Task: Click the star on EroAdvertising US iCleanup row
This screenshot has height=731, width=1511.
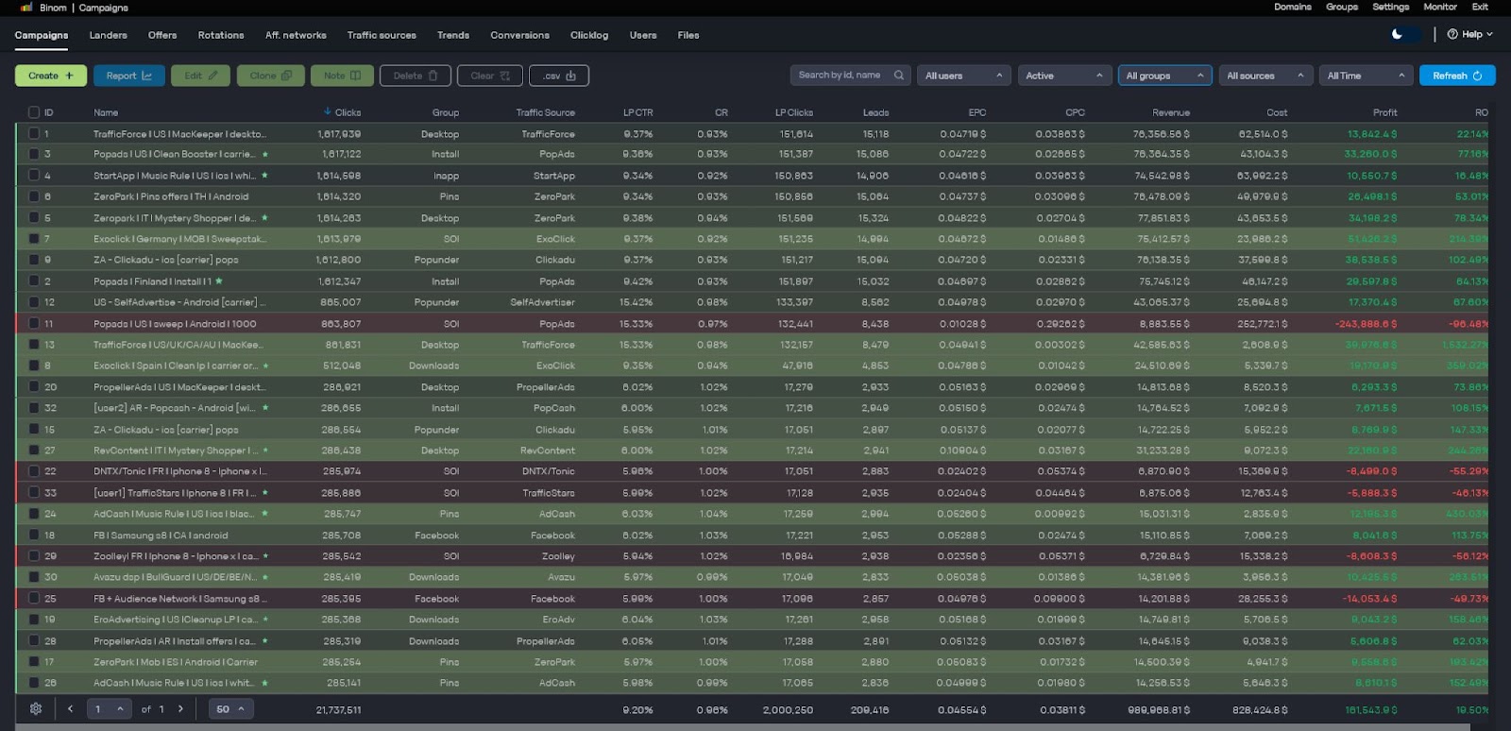Action: [265, 620]
